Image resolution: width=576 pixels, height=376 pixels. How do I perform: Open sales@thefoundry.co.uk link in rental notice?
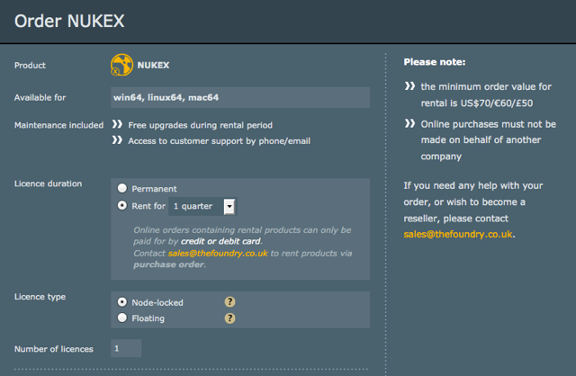(218, 254)
